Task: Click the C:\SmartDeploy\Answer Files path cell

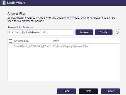Action: point(71,46)
